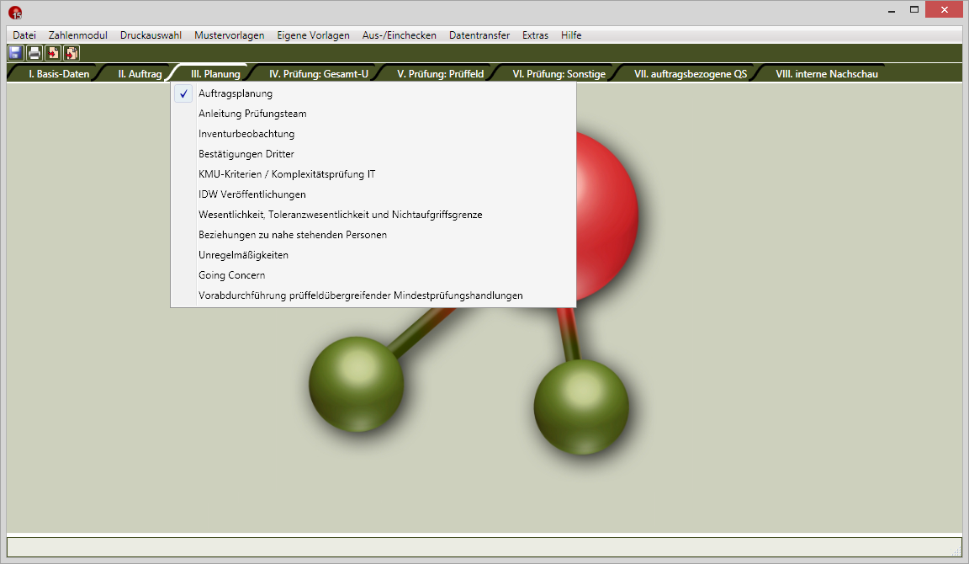
Task: Switch to the I. Basis-Daten tab
Action: [x=59, y=74]
